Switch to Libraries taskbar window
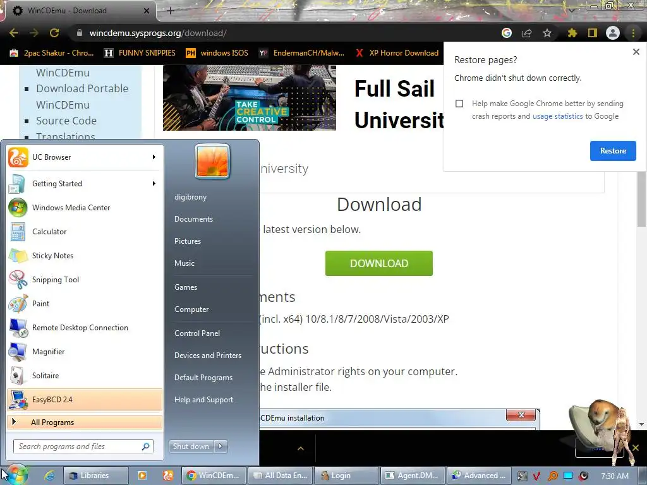 coord(95,476)
